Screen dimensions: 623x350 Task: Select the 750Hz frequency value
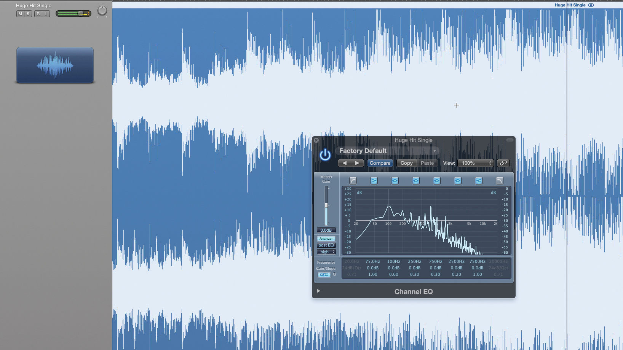(x=436, y=261)
